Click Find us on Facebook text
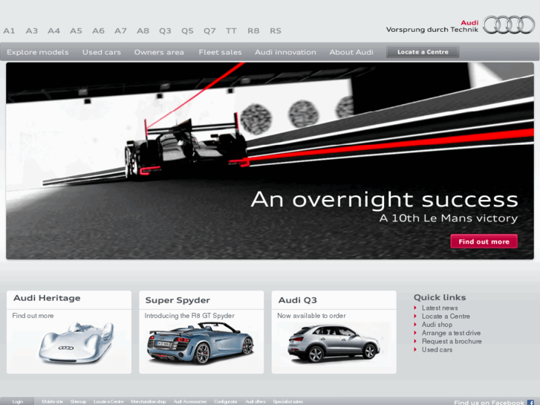 [x=489, y=402]
